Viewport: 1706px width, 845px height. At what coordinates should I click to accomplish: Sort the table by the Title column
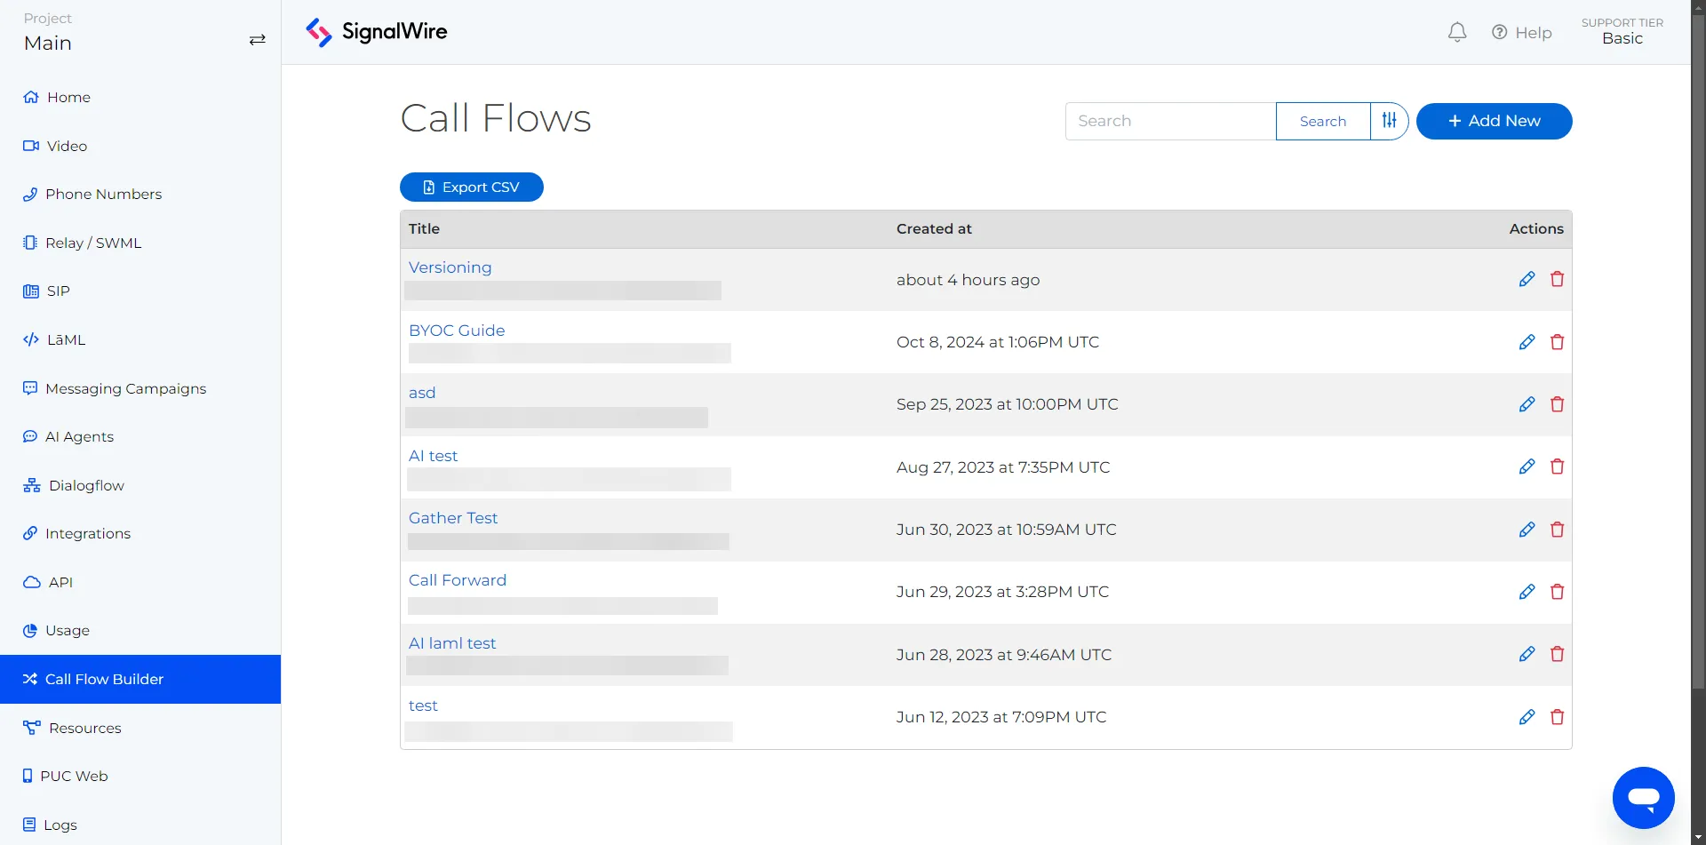424,228
